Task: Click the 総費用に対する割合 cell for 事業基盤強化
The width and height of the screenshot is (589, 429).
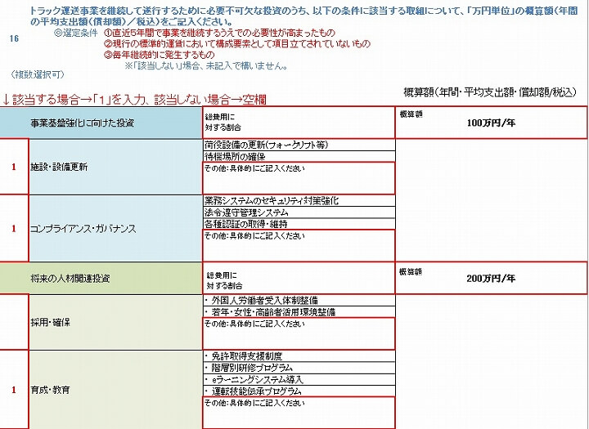Action: coord(299,123)
